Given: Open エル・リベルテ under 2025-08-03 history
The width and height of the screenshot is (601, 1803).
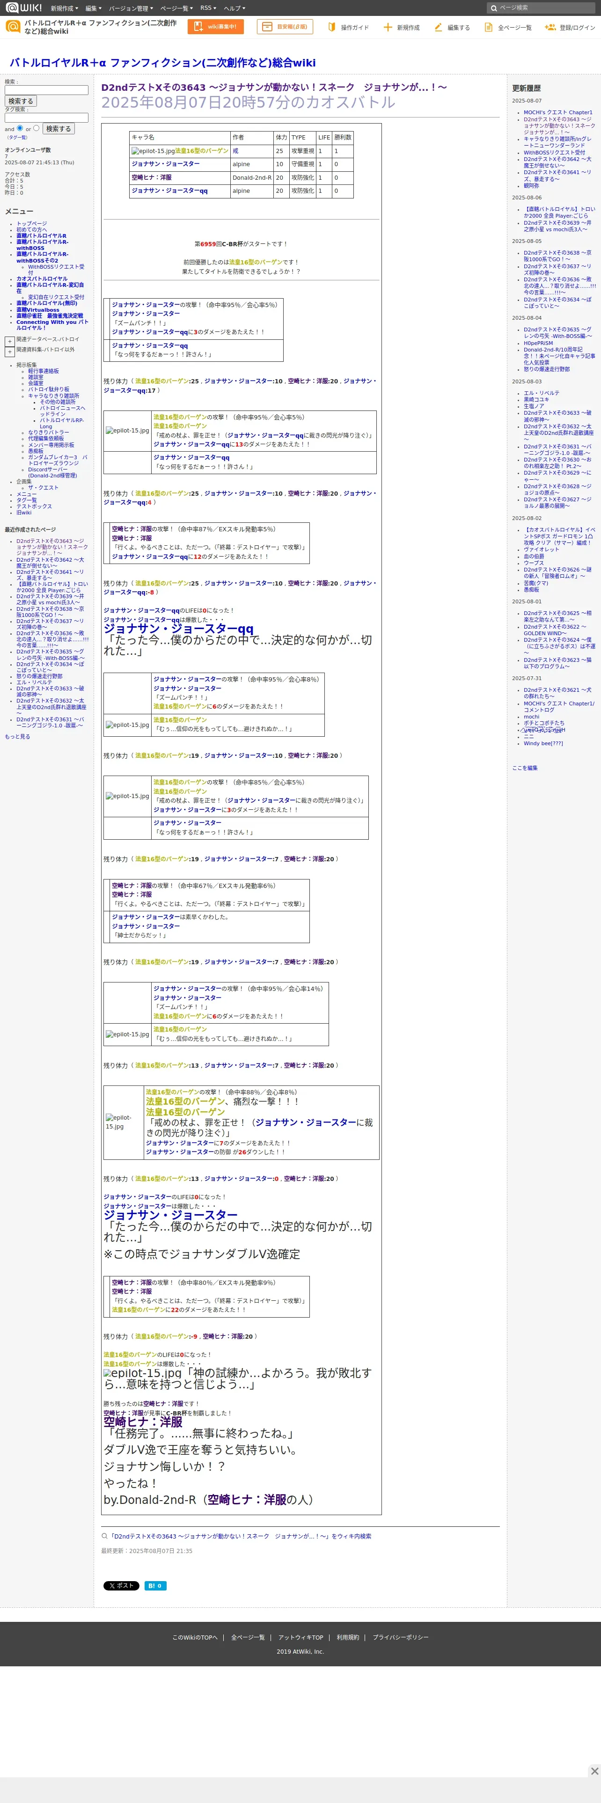Looking at the screenshot, I should click(x=542, y=393).
